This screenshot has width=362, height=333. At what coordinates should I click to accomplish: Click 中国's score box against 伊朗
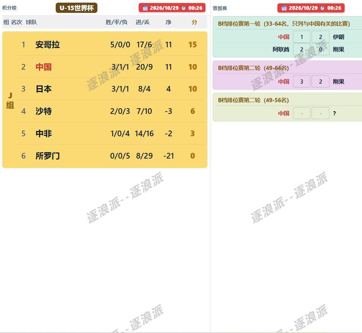coord(302,37)
